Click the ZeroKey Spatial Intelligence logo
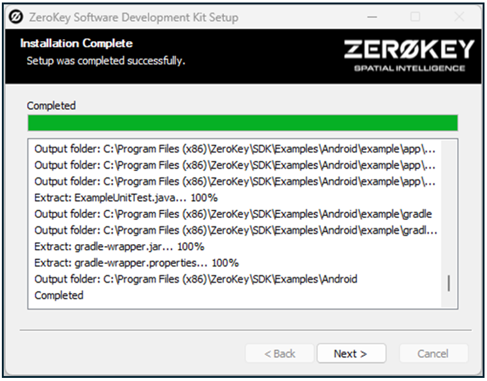Viewport: 487px width, 381px height. (404, 56)
